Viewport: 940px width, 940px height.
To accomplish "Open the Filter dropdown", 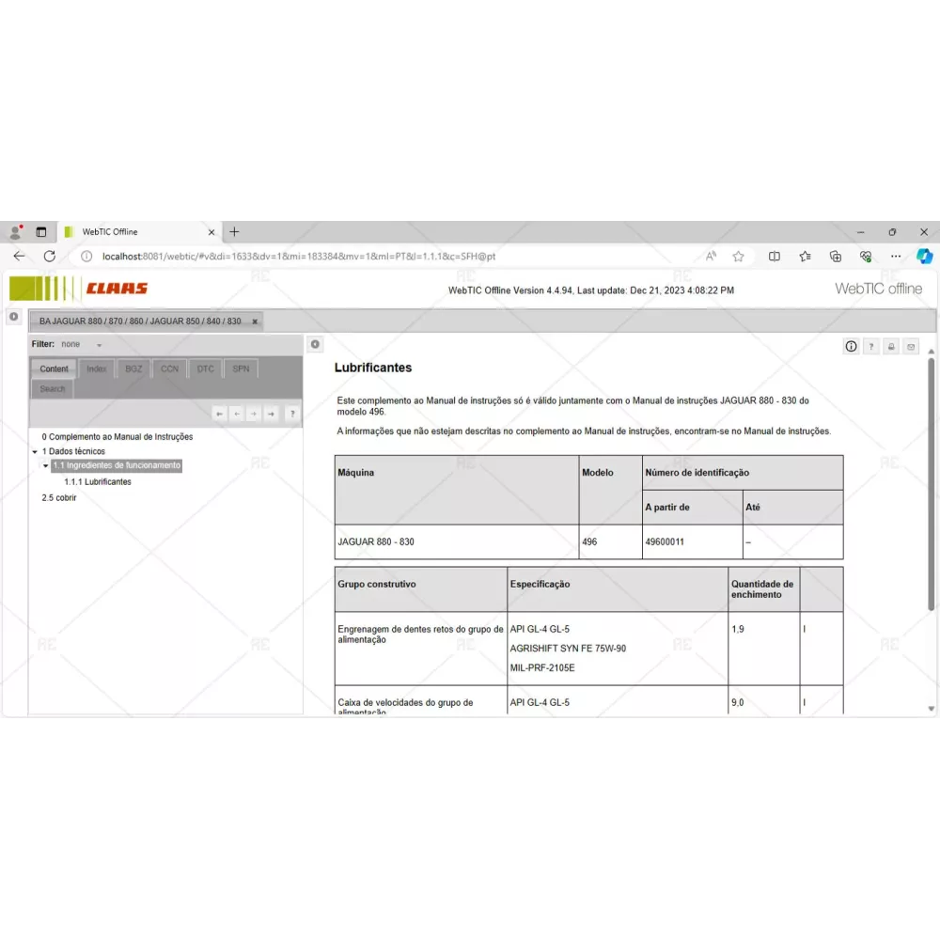I will 99,345.
